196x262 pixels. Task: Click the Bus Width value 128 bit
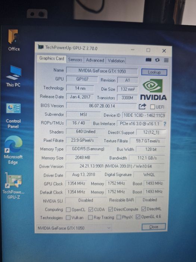[151, 149]
